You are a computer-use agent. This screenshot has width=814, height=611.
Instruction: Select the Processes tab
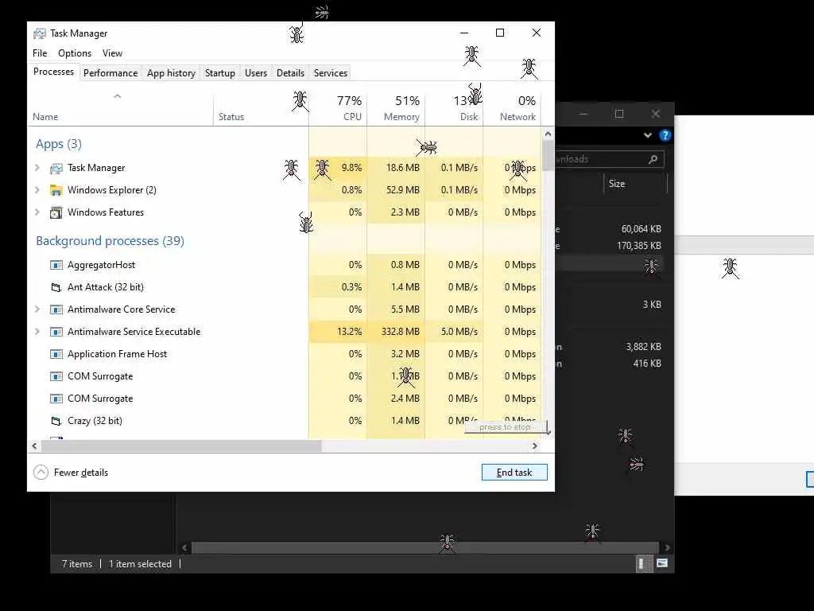(53, 72)
